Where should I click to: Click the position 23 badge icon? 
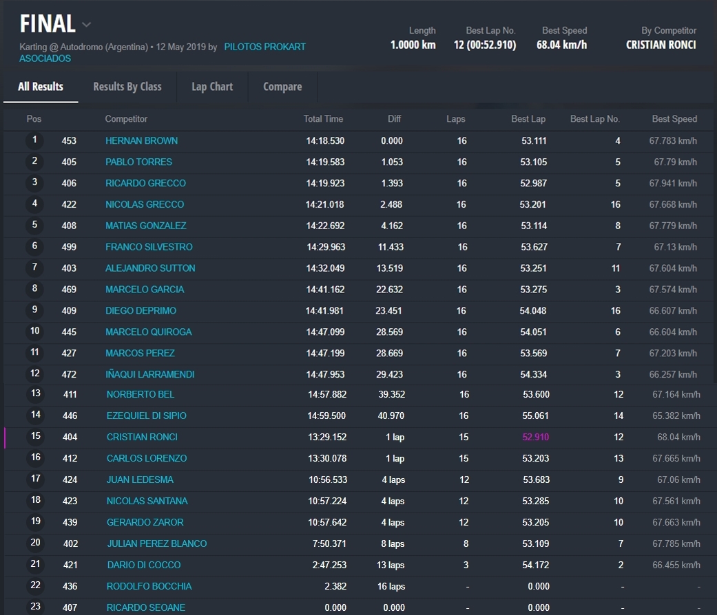pos(36,607)
